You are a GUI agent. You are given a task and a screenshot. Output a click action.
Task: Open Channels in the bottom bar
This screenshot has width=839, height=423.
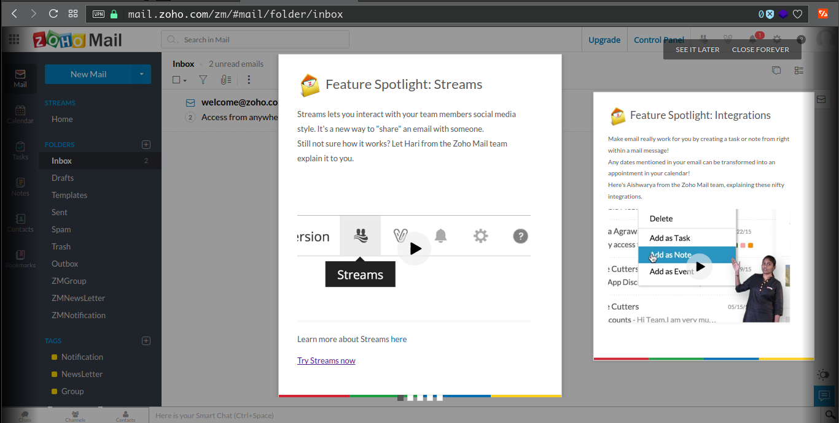click(x=75, y=416)
